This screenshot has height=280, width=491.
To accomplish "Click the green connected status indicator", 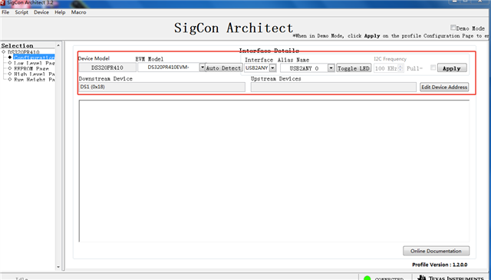I will (x=367, y=278).
